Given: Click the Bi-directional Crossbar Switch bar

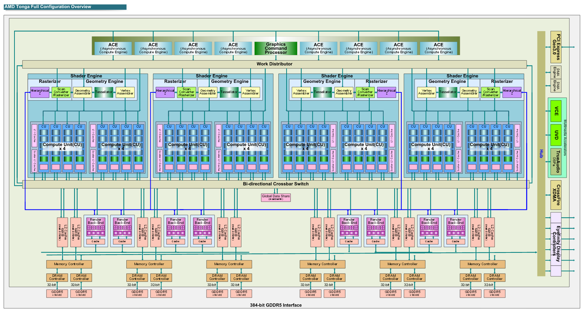Looking at the screenshot, I should [276, 184].
